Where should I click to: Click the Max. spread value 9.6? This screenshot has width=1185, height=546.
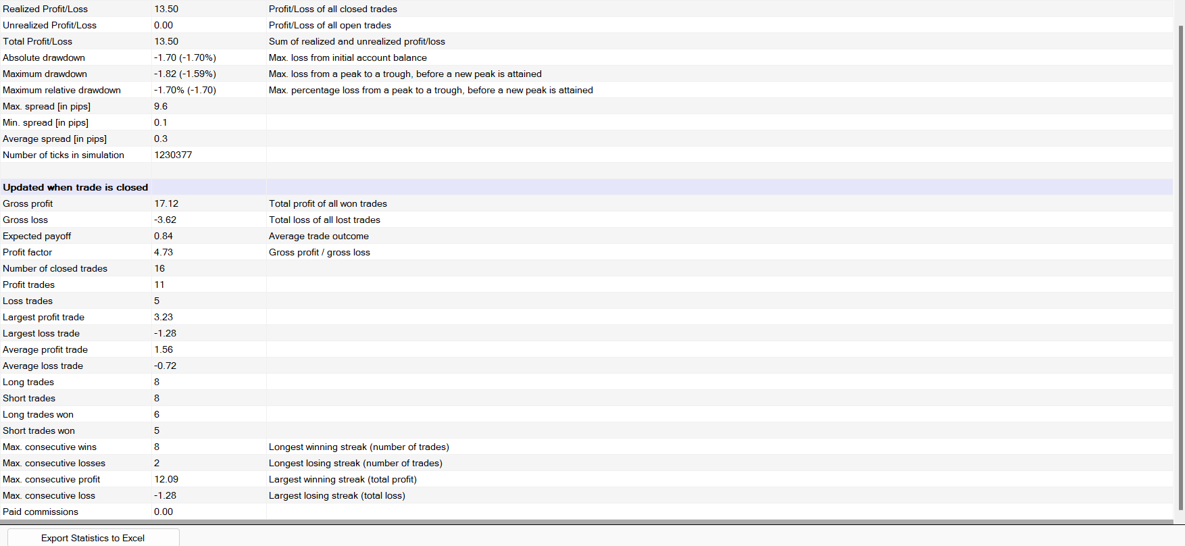[x=161, y=106]
